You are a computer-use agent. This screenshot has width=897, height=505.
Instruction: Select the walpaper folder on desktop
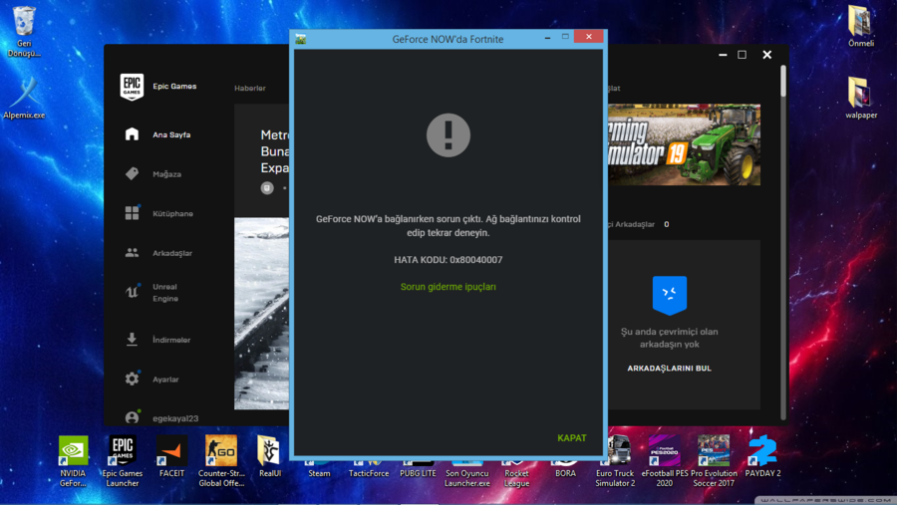861,98
